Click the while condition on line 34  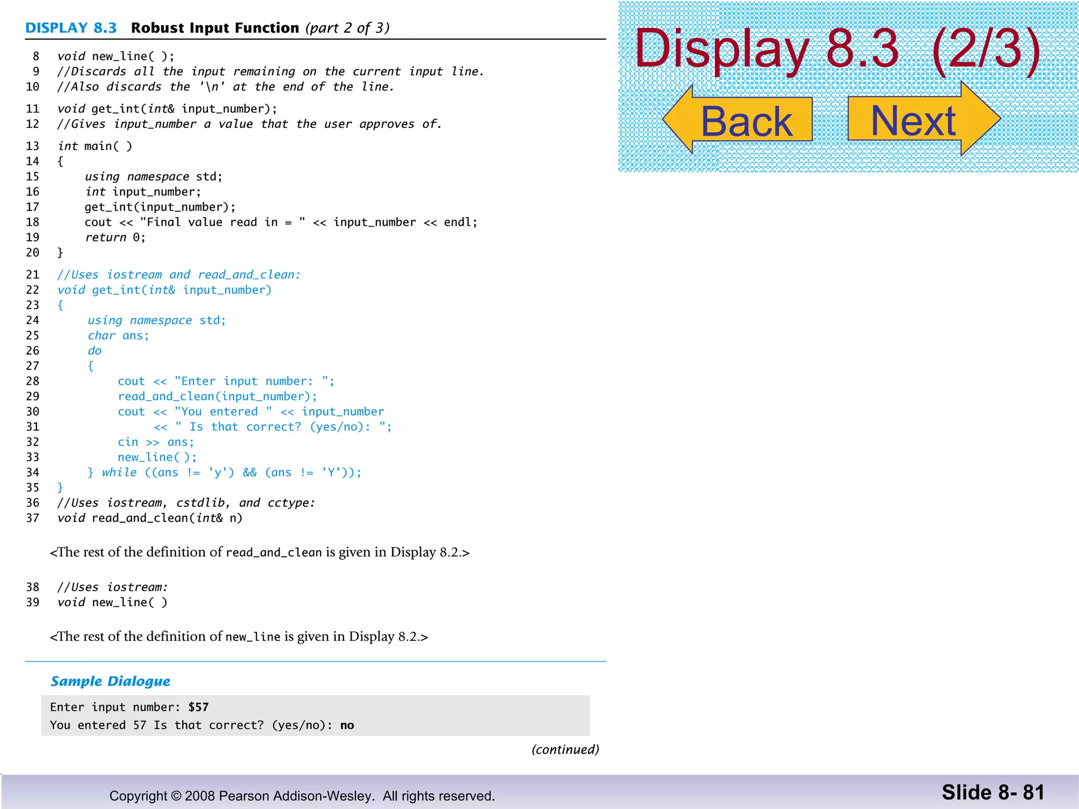click(x=225, y=472)
